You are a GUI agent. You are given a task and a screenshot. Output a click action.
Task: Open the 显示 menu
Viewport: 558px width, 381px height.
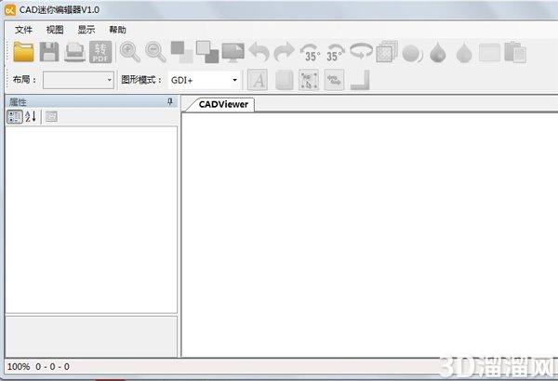(x=86, y=30)
